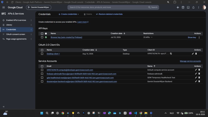208x117 pixels.
Task: Tick the Desktop client 1 checkbox
Action: 42,54
